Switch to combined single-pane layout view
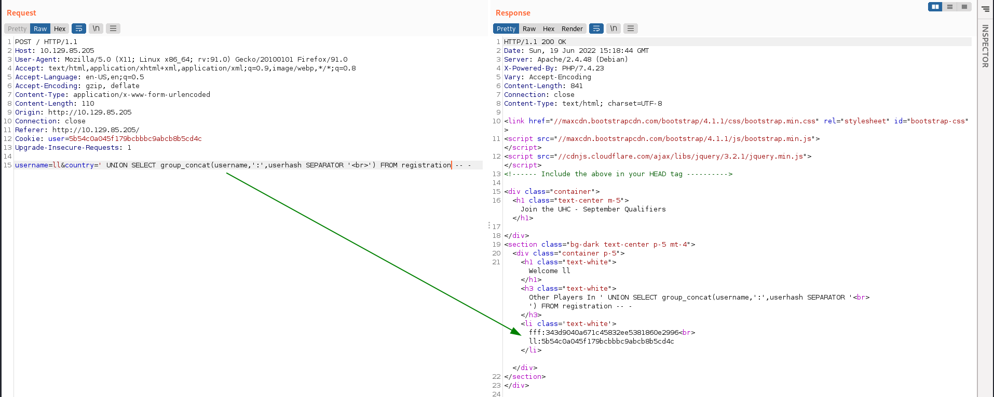 [x=964, y=7]
